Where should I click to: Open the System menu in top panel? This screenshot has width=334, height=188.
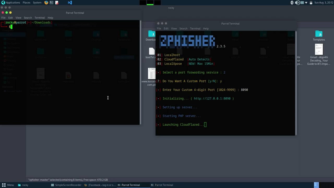[37, 3]
